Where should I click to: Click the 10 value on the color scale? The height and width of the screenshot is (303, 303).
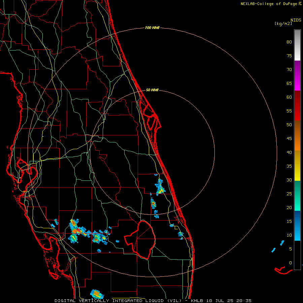click(x=289, y=235)
